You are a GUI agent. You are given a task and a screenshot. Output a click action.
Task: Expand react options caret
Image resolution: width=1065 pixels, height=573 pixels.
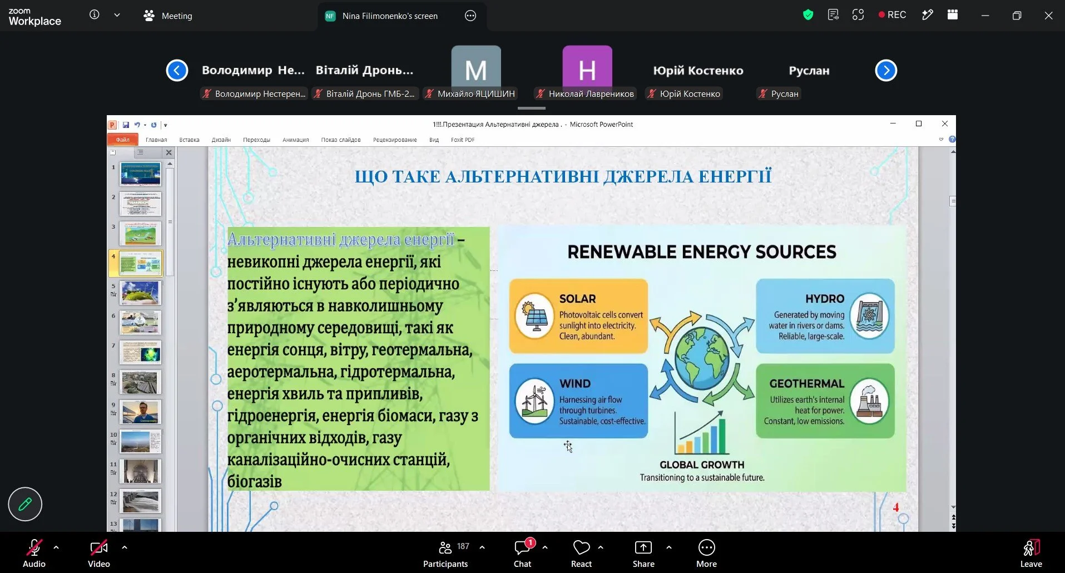pyautogui.click(x=601, y=547)
